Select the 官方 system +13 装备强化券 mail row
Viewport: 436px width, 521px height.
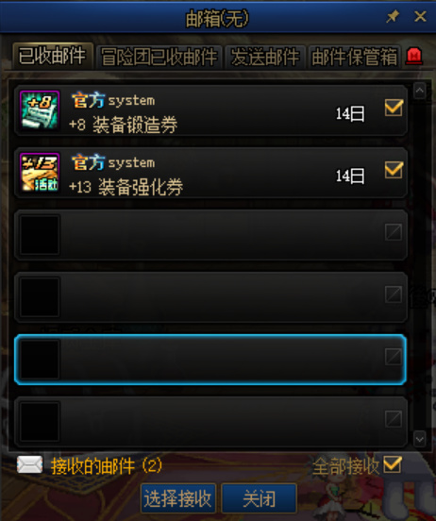[x=210, y=173]
